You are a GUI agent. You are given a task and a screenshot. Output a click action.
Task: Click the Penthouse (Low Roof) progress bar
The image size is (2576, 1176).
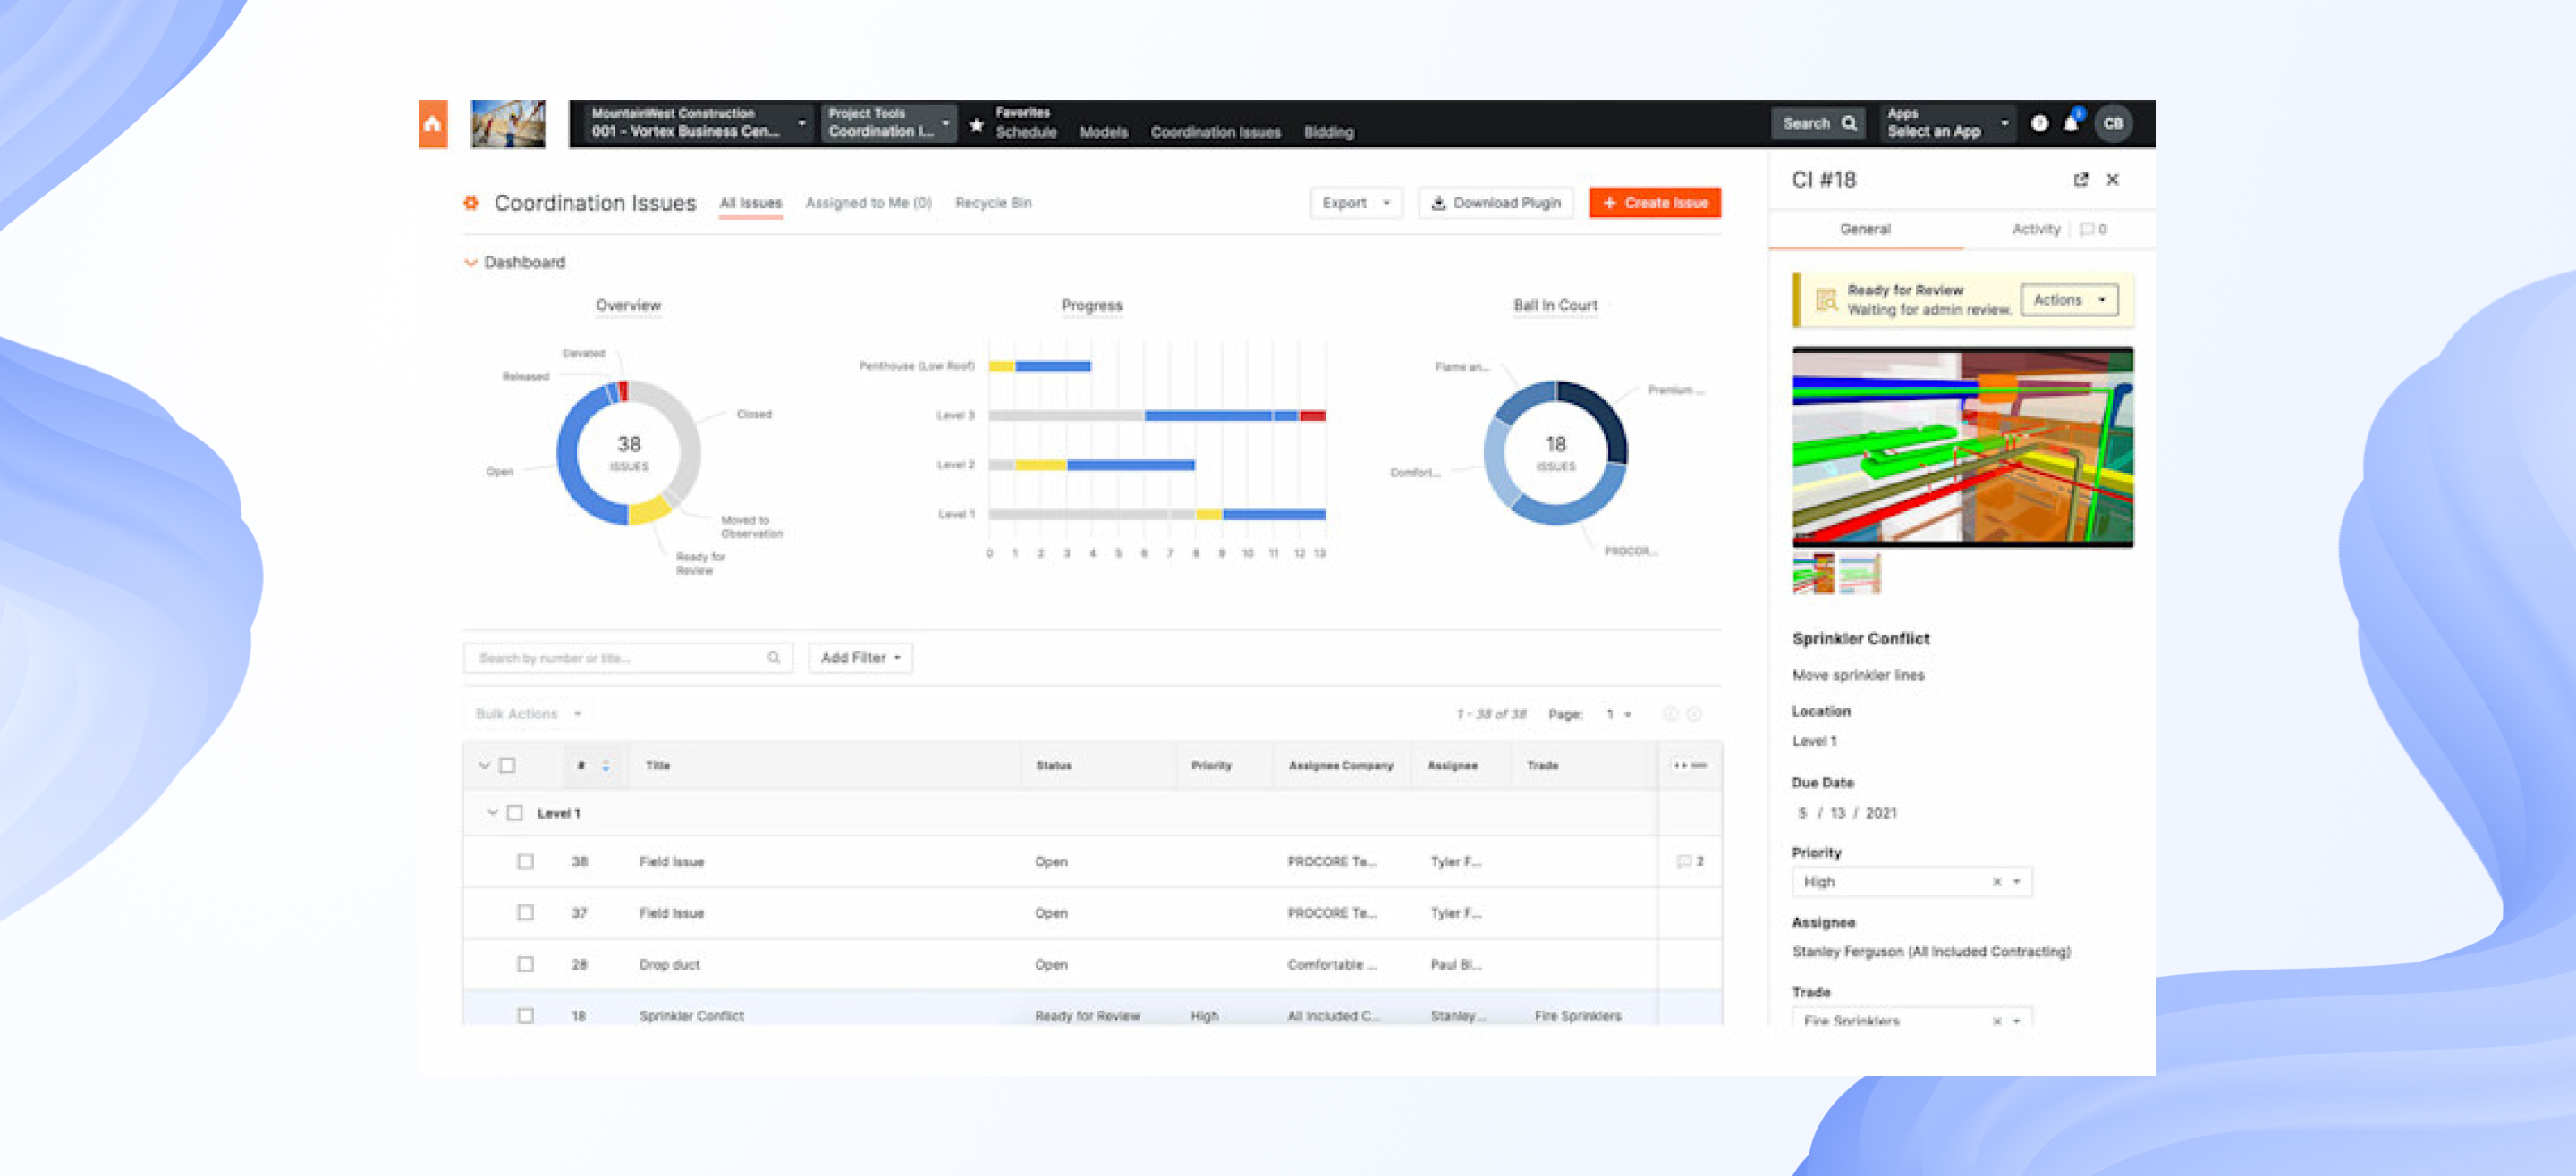1040,366
